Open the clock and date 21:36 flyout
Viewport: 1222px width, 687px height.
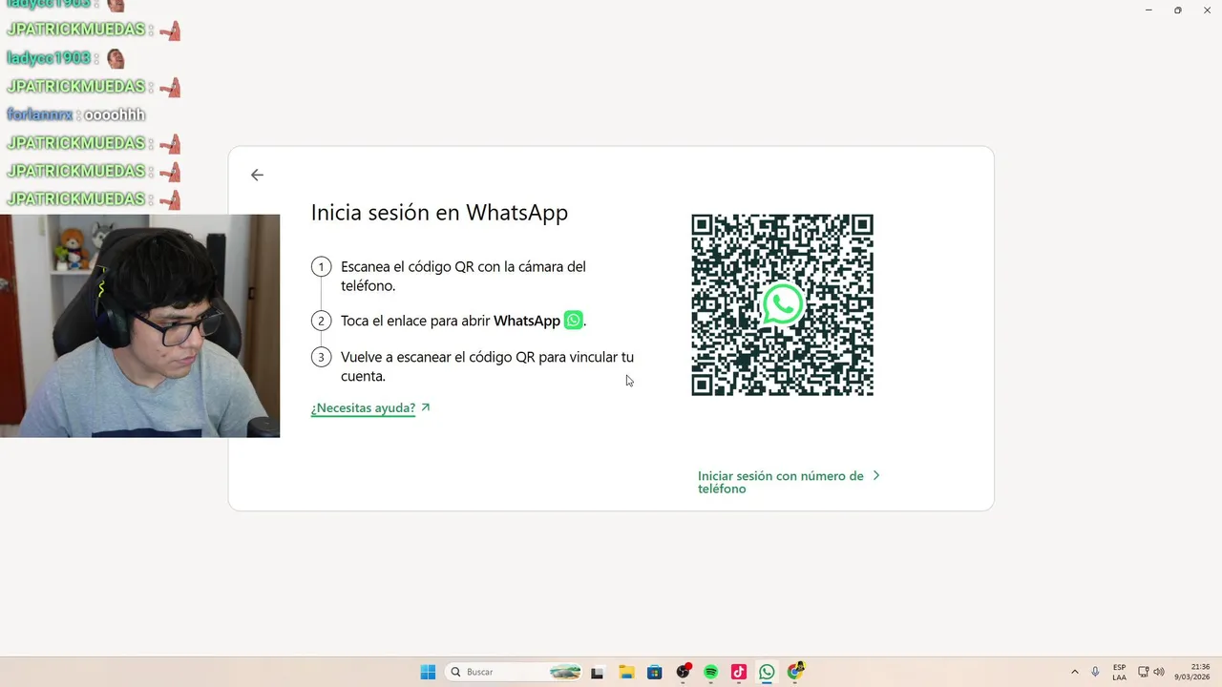[x=1193, y=672]
